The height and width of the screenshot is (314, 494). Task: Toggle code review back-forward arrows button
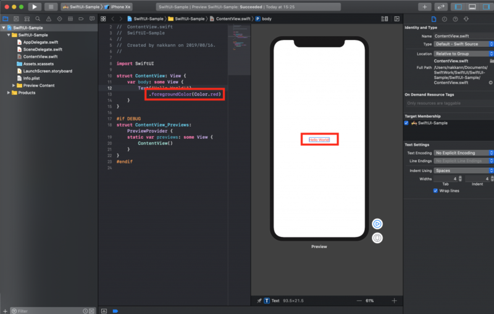pos(441,7)
